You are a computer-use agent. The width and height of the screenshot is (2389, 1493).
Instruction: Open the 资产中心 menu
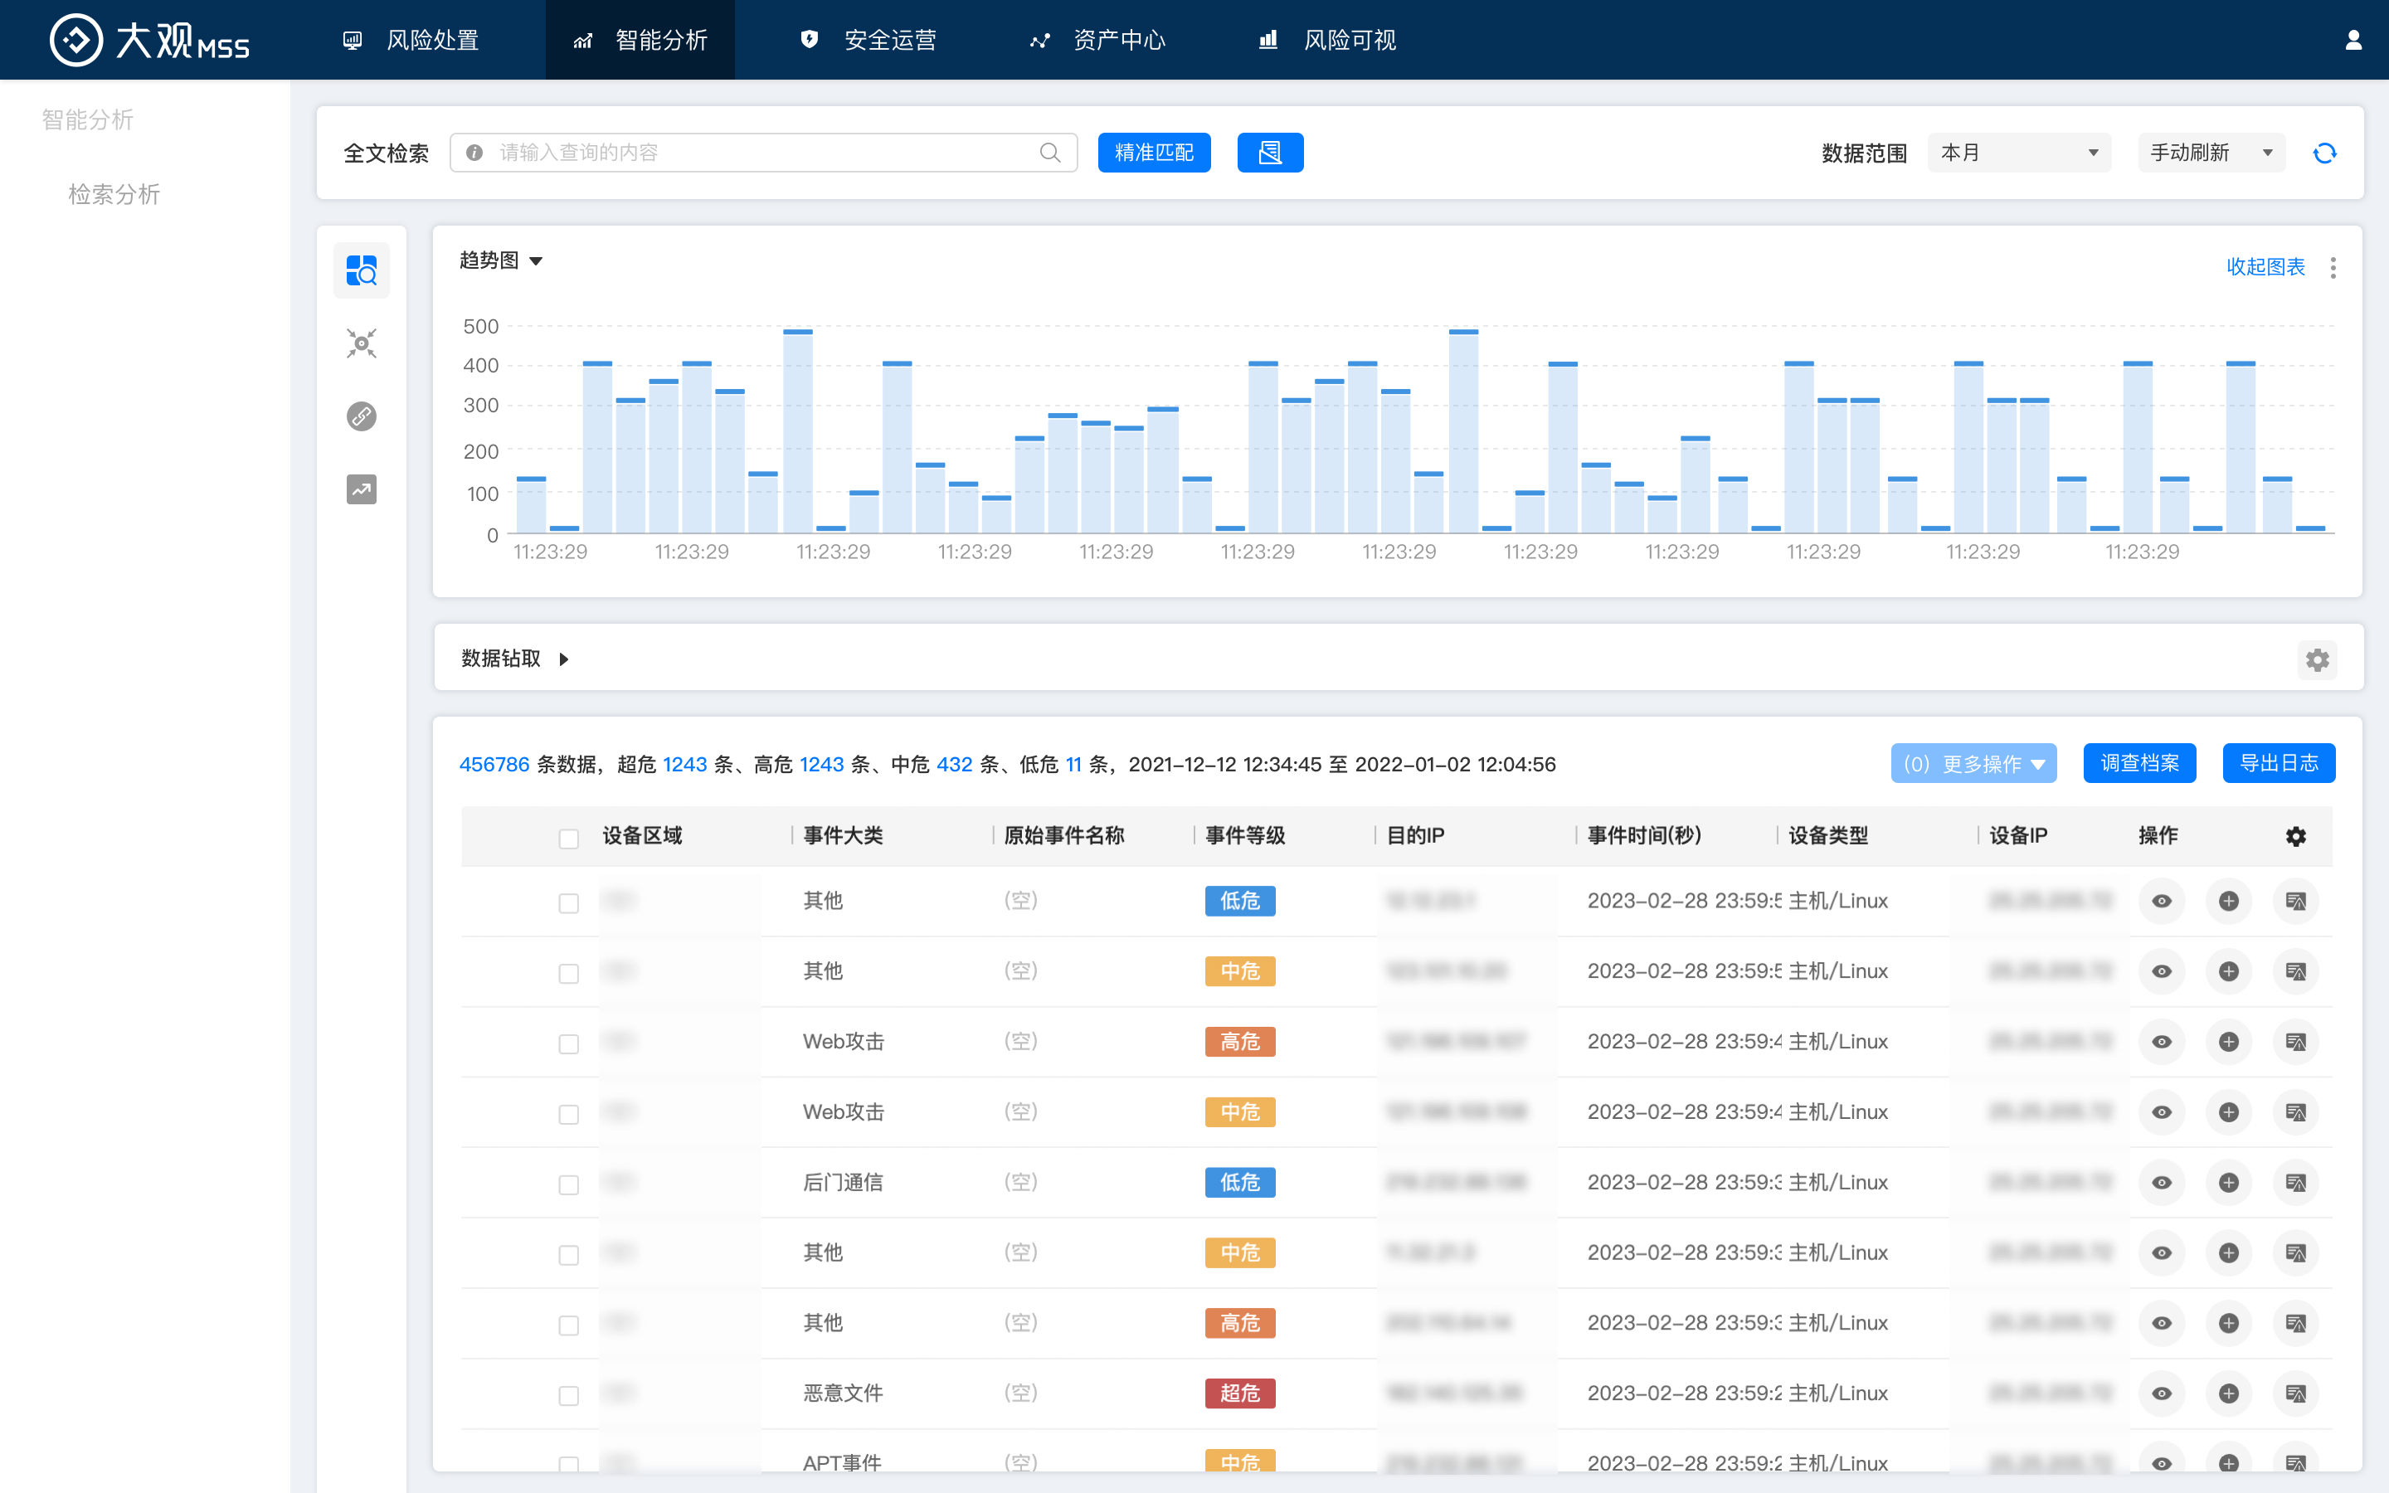tap(1097, 40)
